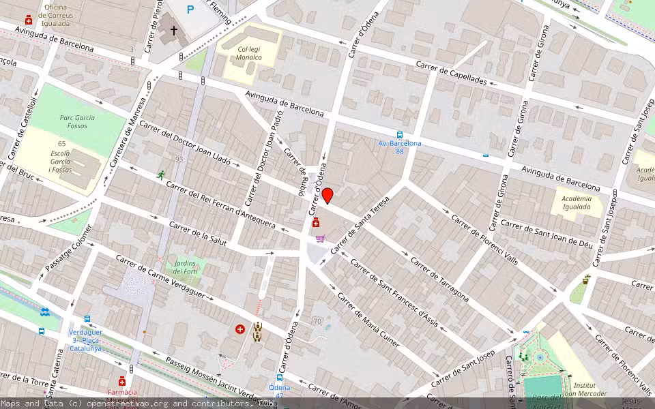Image resolution: width=655 pixels, height=409 pixels.
Task: Select the Av. Barcelona 88 bus stop icon
Action: coord(401,136)
